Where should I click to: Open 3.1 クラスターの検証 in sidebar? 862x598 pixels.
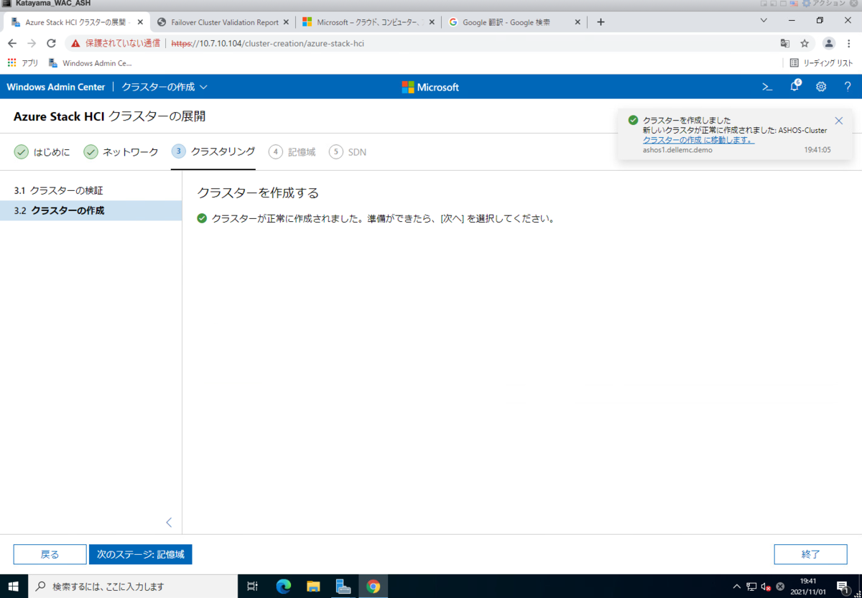[x=91, y=191]
